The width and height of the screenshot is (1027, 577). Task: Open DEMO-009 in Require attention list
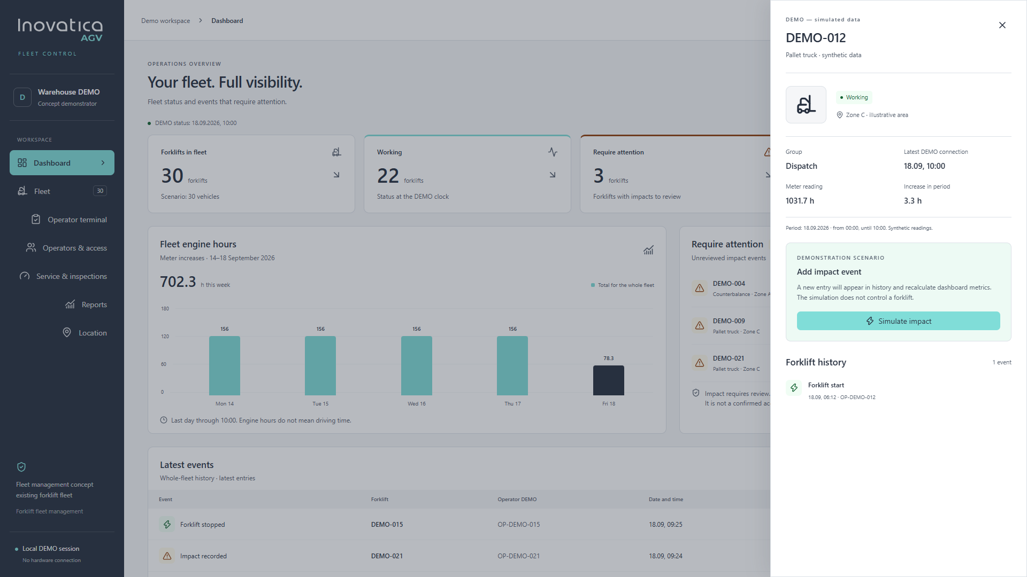click(x=731, y=326)
